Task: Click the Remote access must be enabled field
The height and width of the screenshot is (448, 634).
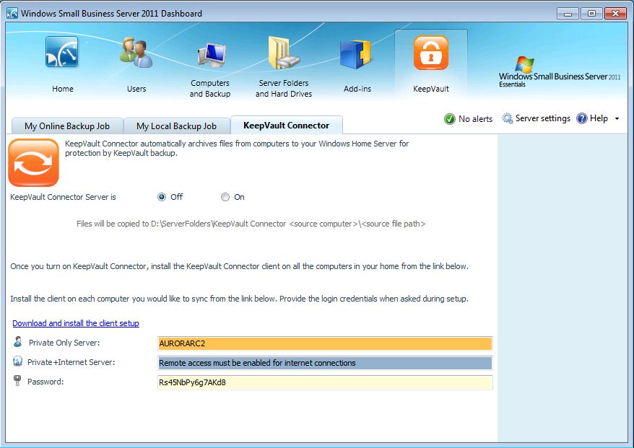Action: tap(325, 363)
